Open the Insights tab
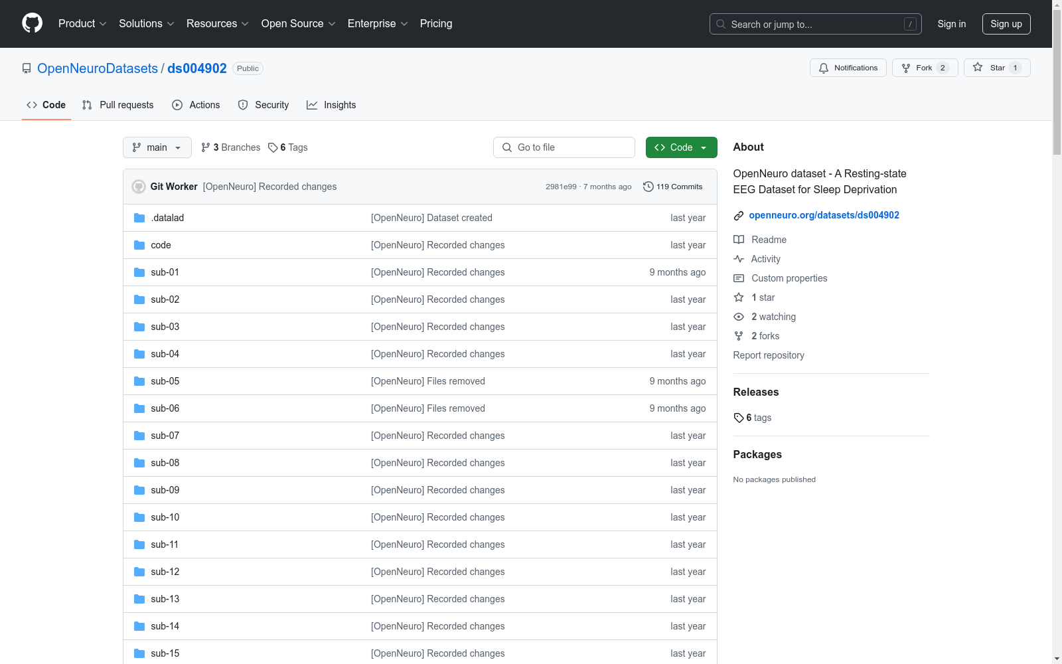 [x=331, y=105]
